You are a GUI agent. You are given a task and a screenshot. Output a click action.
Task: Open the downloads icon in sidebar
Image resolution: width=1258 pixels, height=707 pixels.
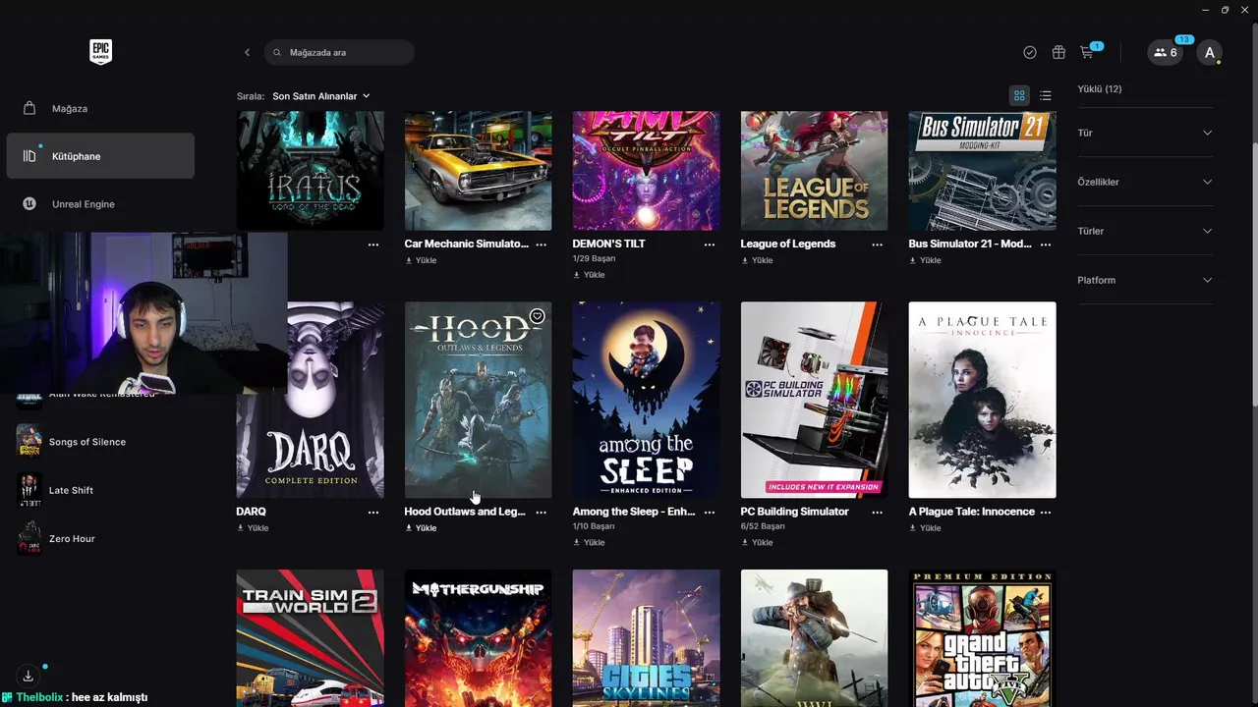click(29, 676)
